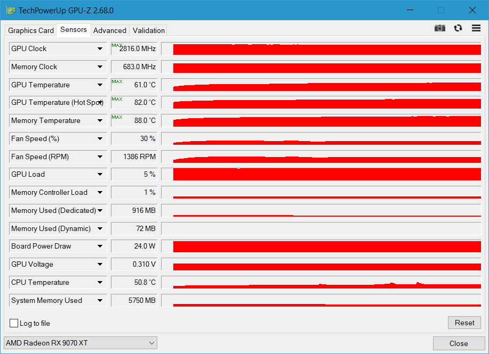This screenshot has height=354, width=489.
Task: Click the 916 MB dedicated memory value
Action: click(x=134, y=210)
